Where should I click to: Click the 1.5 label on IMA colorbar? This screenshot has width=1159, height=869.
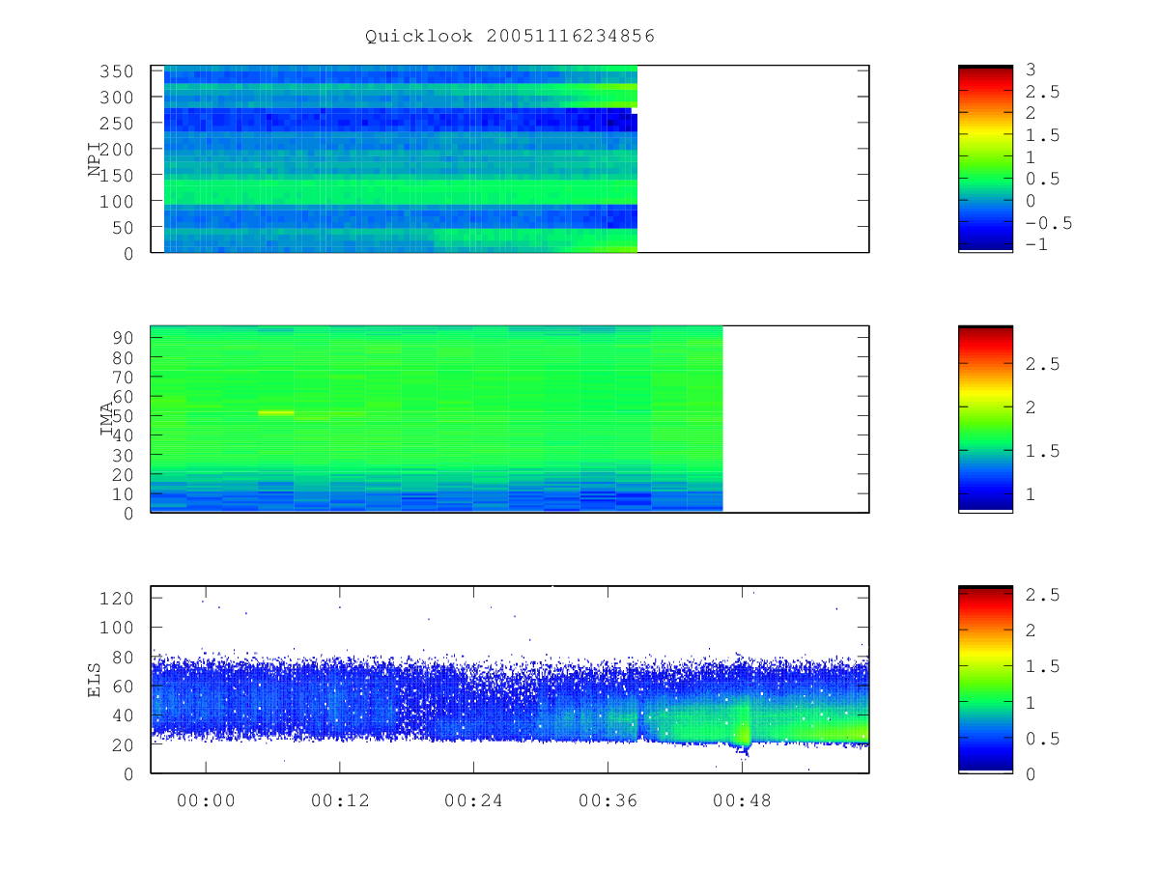click(1043, 451)
